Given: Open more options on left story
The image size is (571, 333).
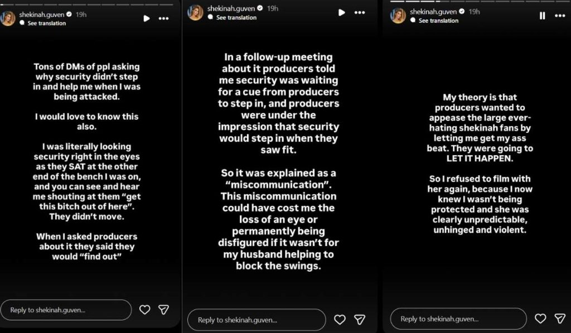Looking at the screenshot, I should pyautogui.click(x=163, y=18).
